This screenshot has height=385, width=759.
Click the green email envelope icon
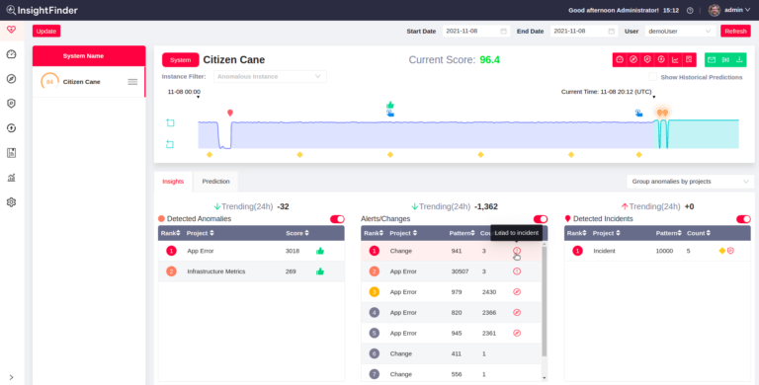coord(712,60)
